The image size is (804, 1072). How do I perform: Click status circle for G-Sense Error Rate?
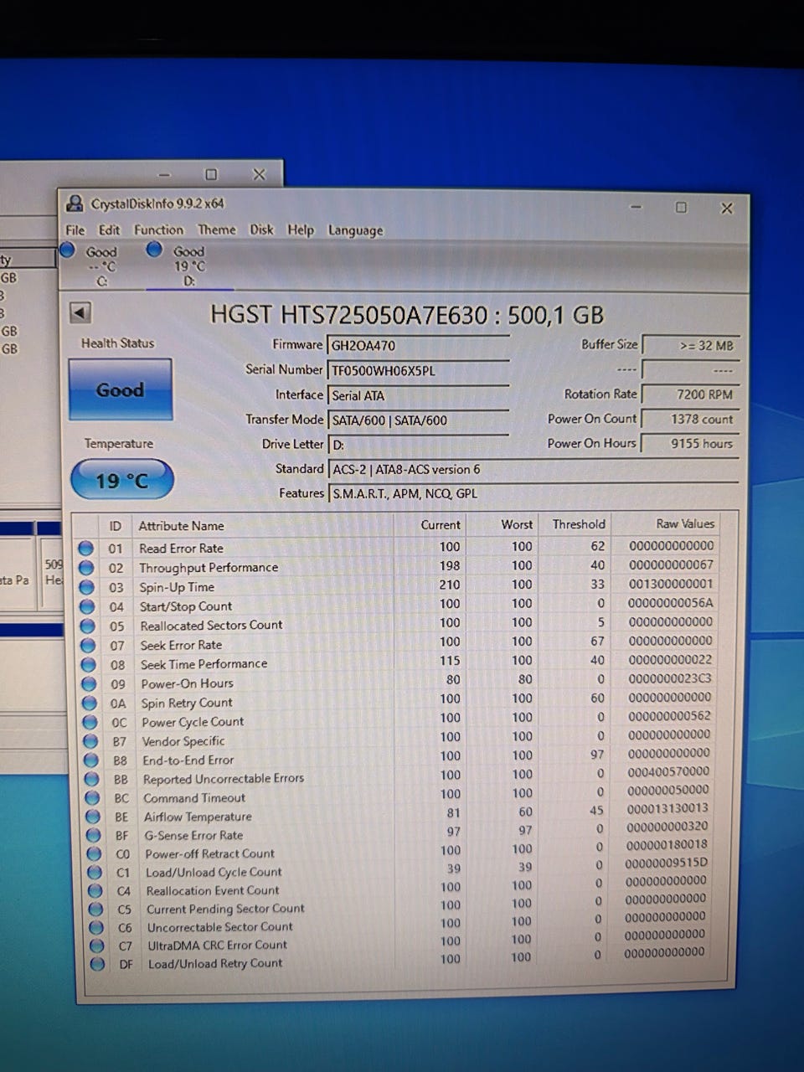(x=94, y=836)
